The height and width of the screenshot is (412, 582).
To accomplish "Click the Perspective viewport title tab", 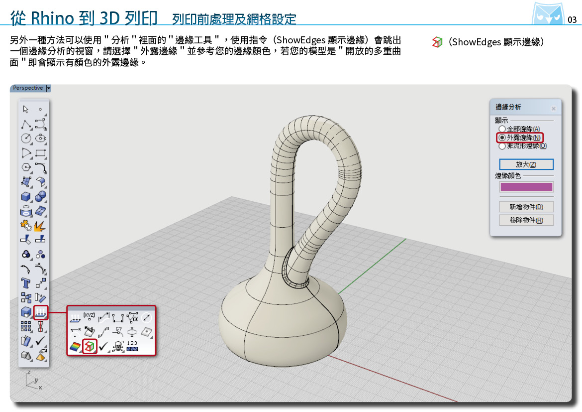I will coord(28,88).
